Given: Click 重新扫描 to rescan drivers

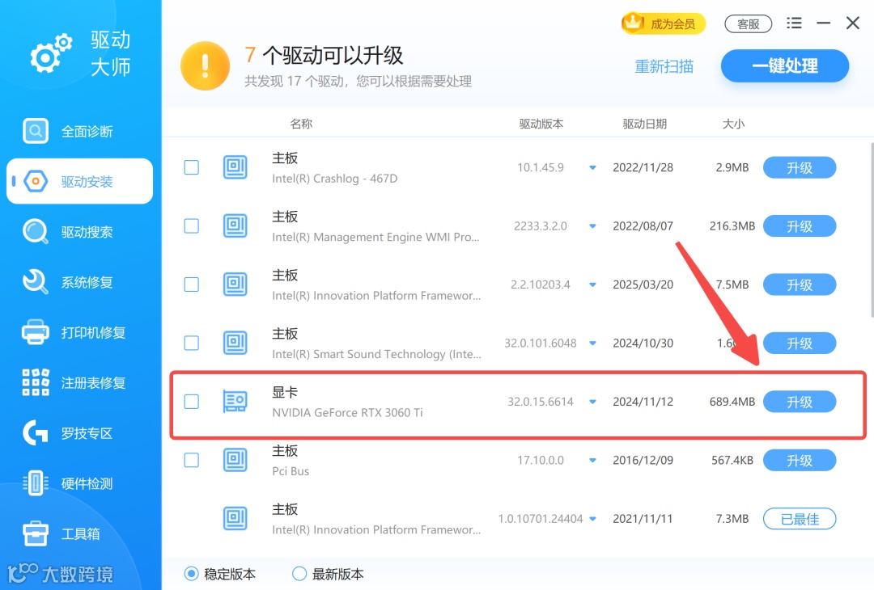Looking at the screenshot, I should [x=664, y=67].
